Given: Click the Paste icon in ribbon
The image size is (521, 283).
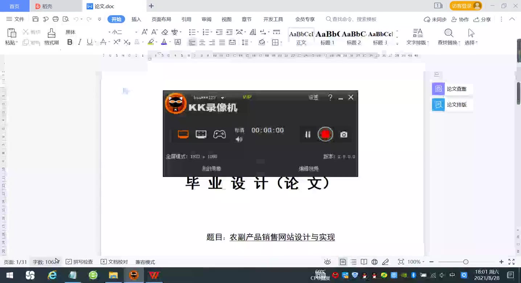Looking at the screenshot, I should pos(12,33).
